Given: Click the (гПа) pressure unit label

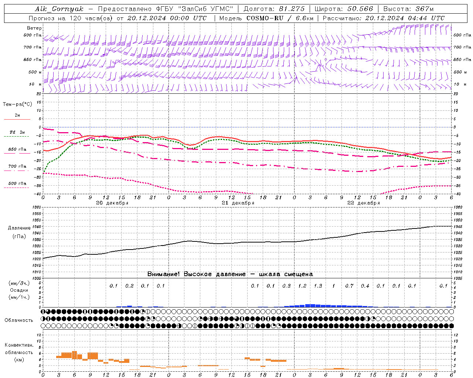Looking at the screenshot, I should click(19, 237).
